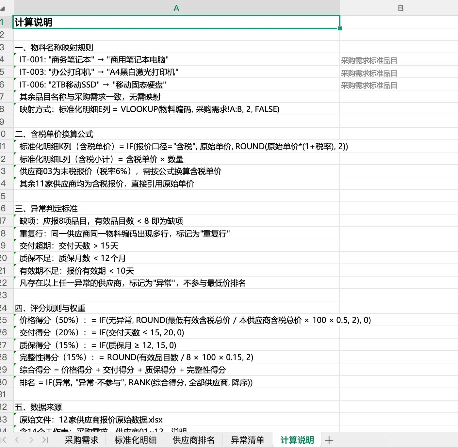Click the 完整性得分（15%）formula cell

tap(176, 357)
